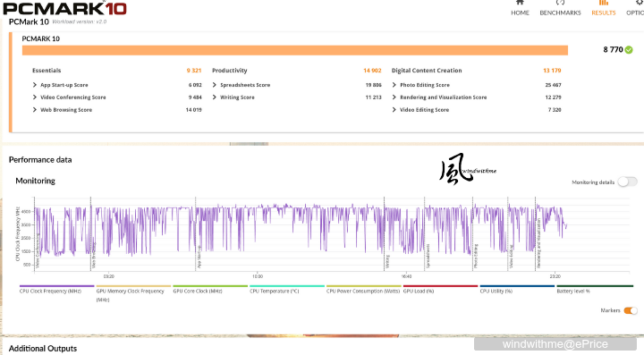Click the PCMark 10 logo
The image size is (644, 355).
tap(64, 8)
